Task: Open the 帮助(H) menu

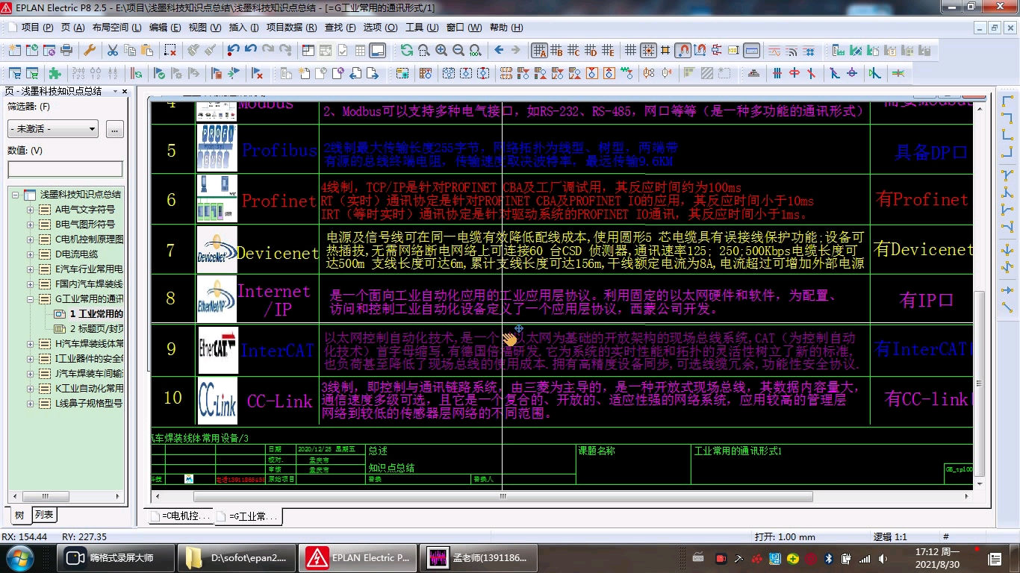Action: tap(507, 28)
